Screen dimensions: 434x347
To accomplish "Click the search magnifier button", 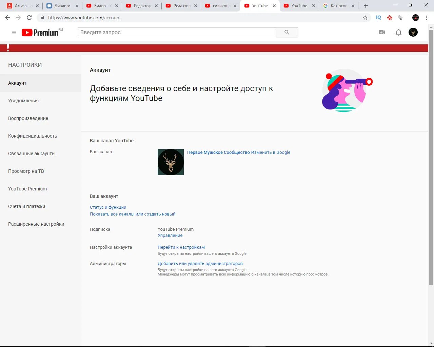I will (x=287, y=33).
